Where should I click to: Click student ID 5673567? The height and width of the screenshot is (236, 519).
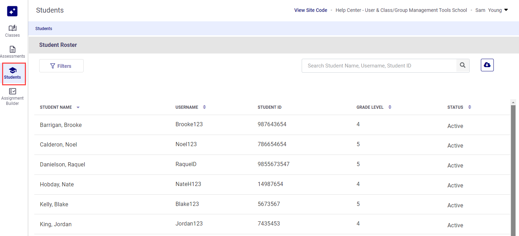tap(269, 204)
